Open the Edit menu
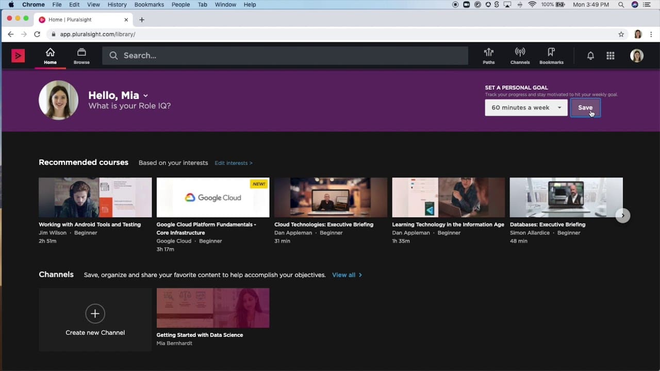Viewport: 660px width, 371px height. click(74, 5)
